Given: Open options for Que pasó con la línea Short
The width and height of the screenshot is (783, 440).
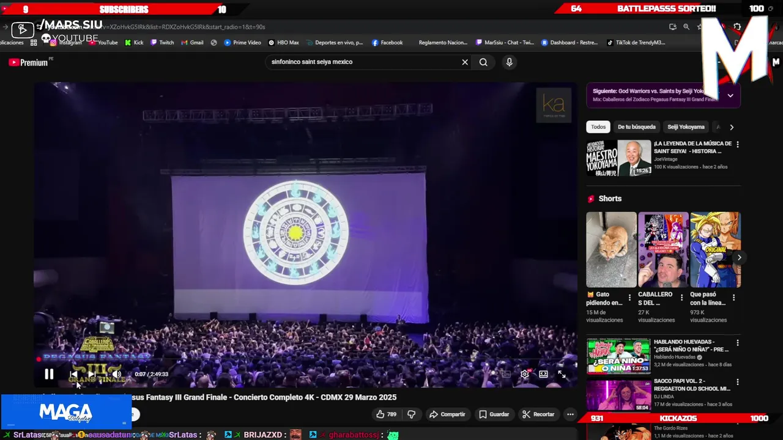Looking at the screenshot, I should [733, 298].
